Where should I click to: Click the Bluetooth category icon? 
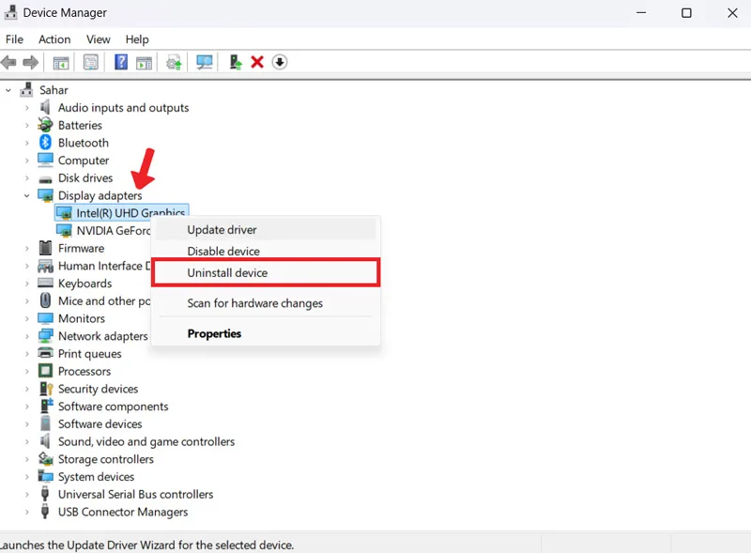click(45, 143)
